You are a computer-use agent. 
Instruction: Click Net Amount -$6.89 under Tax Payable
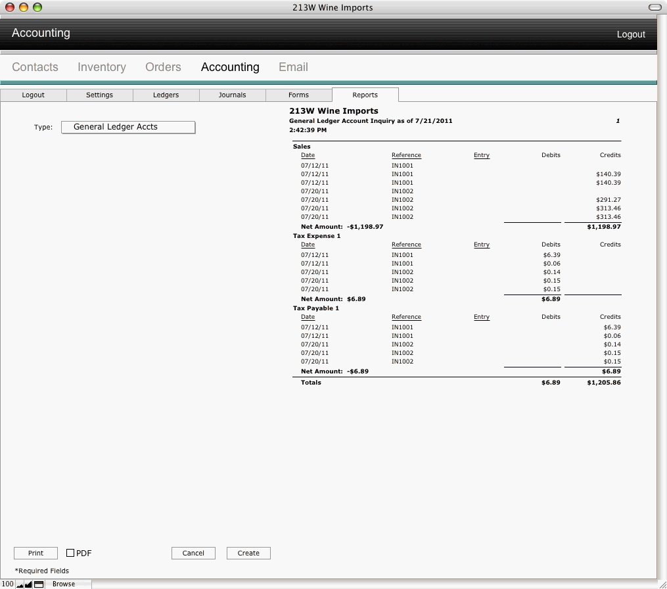coord(334,371)
